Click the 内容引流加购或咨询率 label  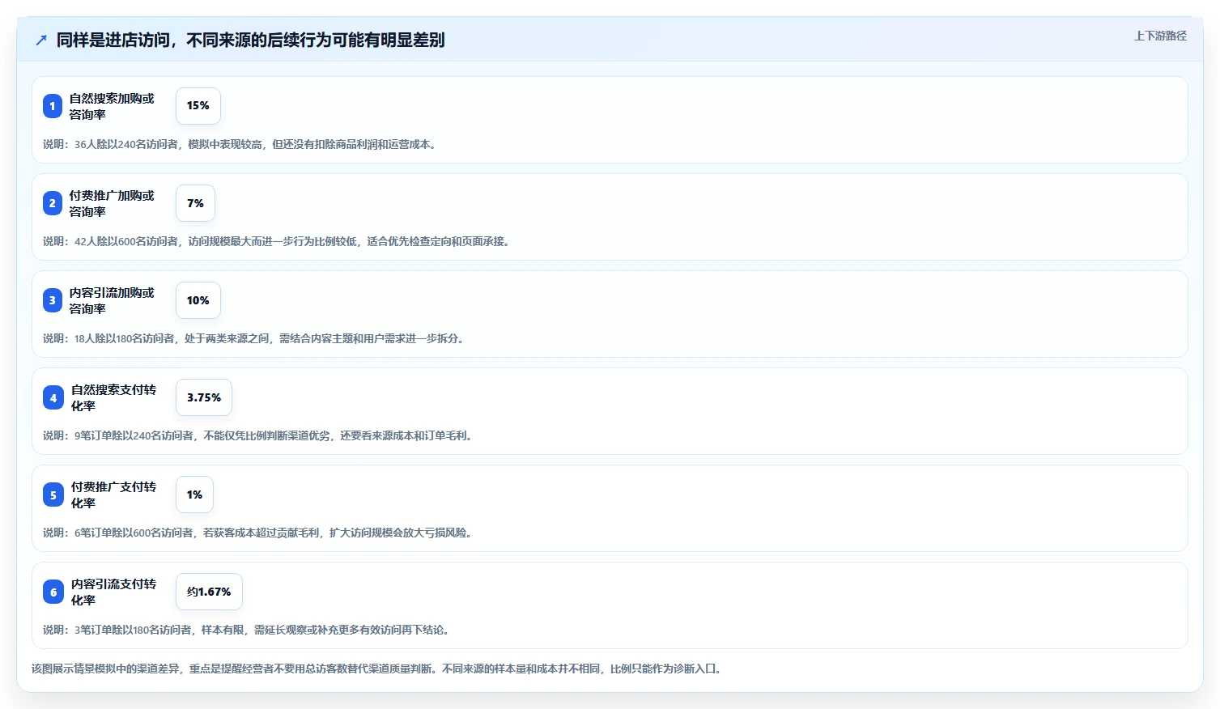(x=112, y=300)
